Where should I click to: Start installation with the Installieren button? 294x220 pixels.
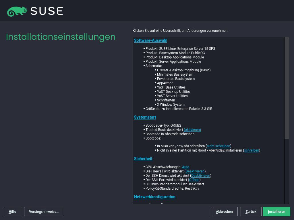[276, 212]
